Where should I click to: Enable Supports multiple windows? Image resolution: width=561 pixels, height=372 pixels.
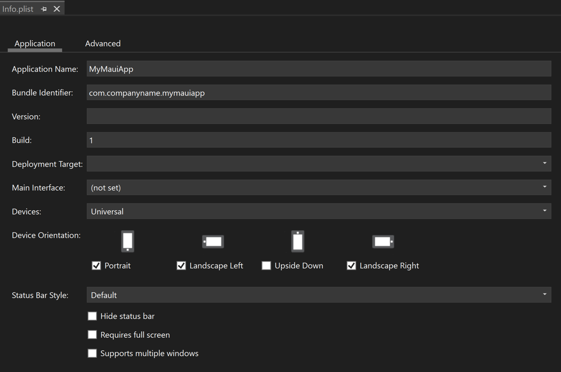(92, 352)
